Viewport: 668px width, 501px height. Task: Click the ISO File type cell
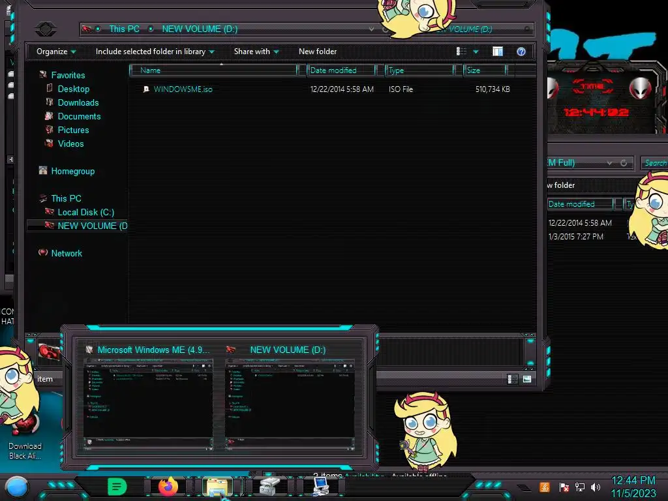[x=401, y=89]
